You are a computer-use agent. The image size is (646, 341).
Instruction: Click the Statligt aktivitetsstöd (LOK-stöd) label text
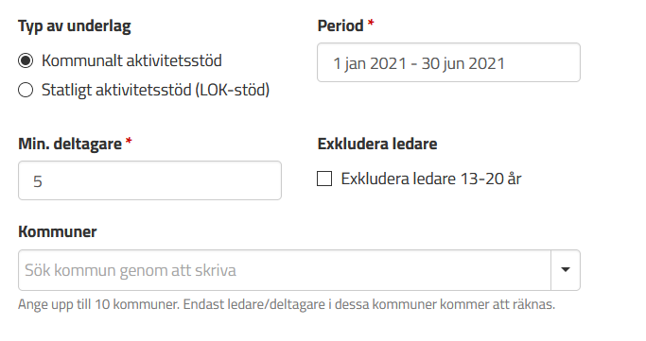pos(156,90)
